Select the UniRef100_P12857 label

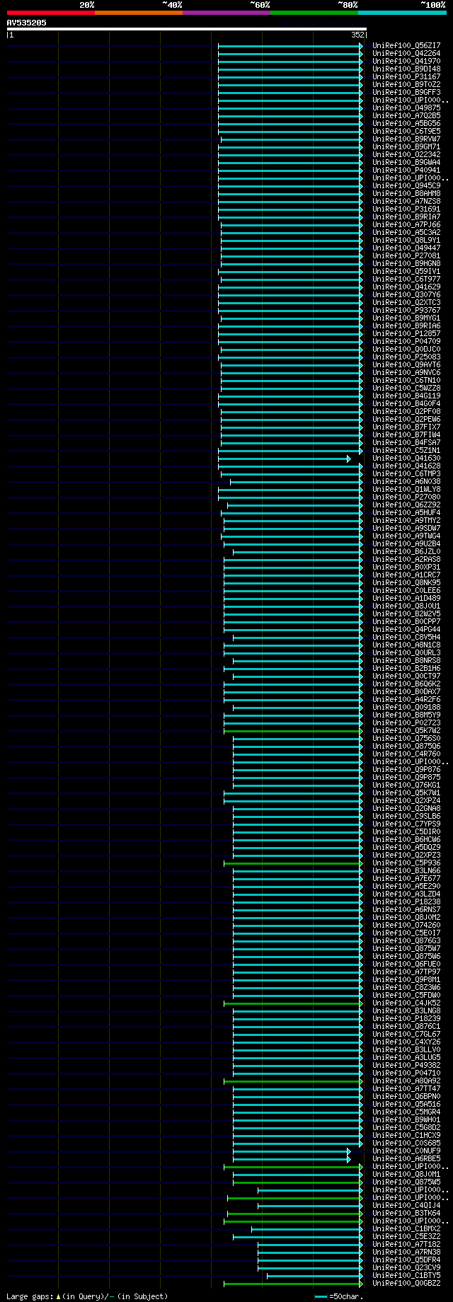pyautogui.click(x=406, y=333)
